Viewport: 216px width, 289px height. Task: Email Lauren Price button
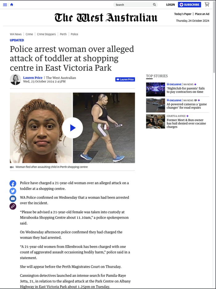(125, 79)
